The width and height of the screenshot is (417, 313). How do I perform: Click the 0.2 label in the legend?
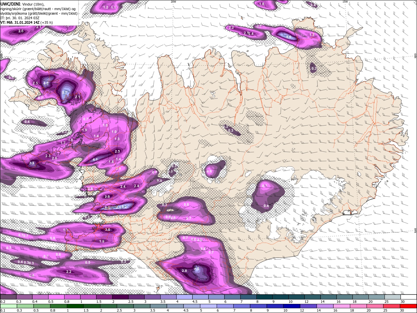click(3, 302)
